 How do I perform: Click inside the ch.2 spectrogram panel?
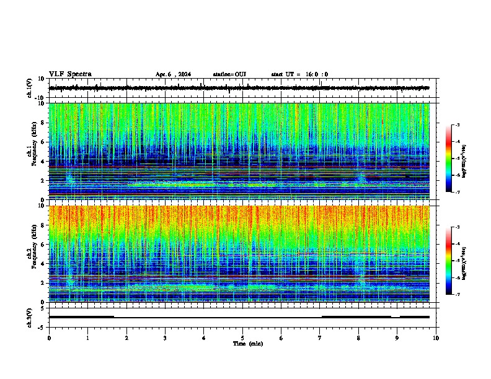239,254
